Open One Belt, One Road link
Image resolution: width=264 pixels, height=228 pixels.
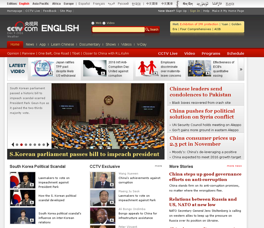54,54
